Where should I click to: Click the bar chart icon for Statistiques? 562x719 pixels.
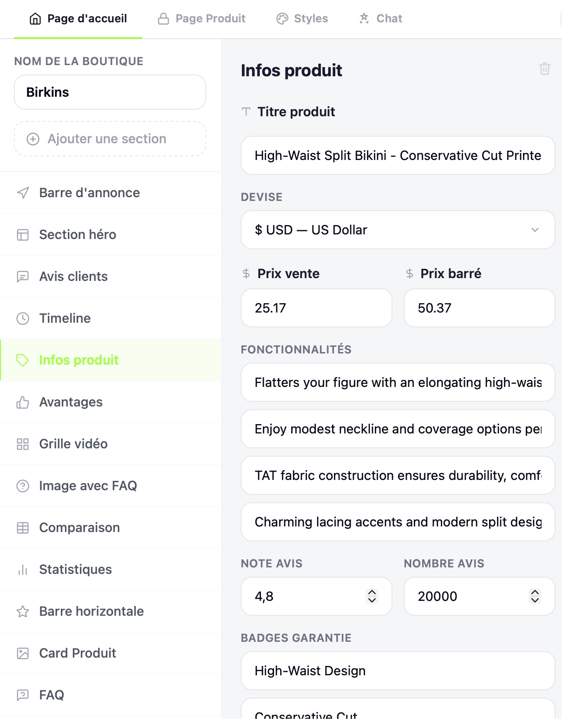click(23, 569)
